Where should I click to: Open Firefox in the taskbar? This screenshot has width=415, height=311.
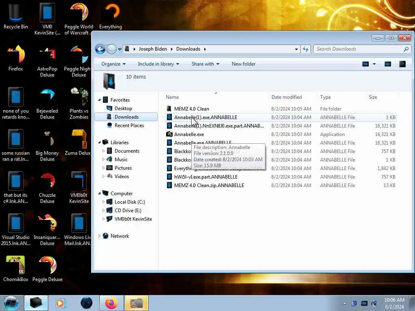pyautogui.click(x=111, y=303)
